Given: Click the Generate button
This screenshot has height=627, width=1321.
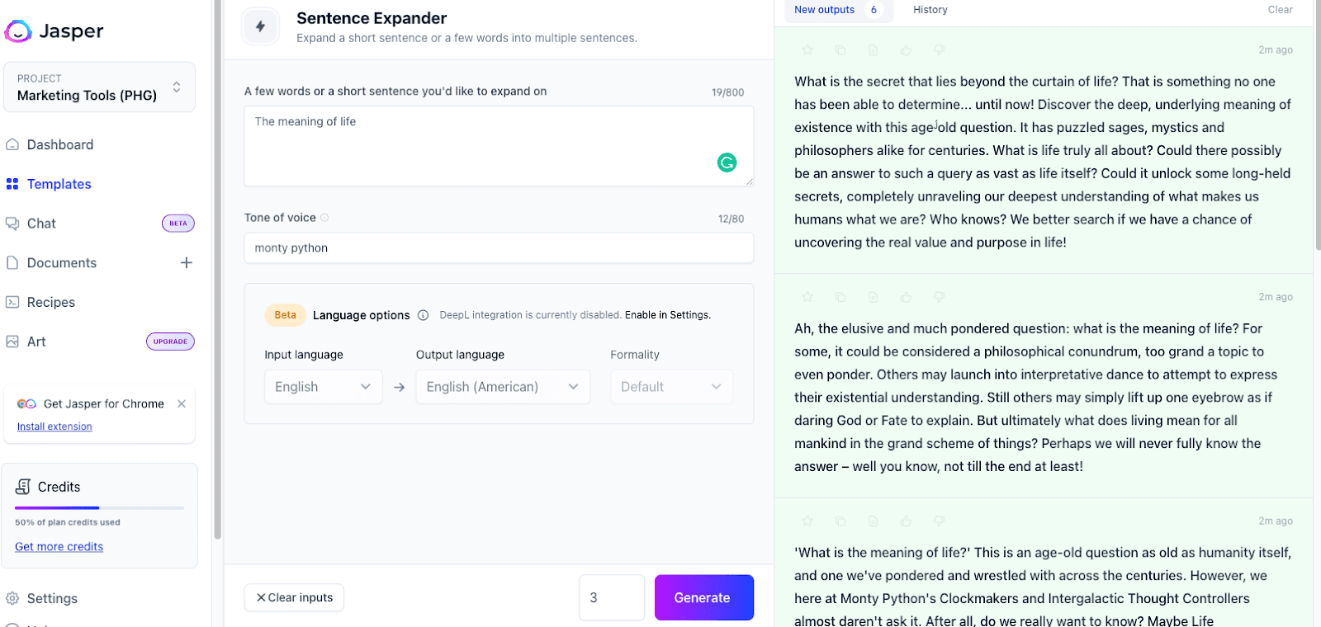Looking at the screenshot, I should tap(704, 597).
